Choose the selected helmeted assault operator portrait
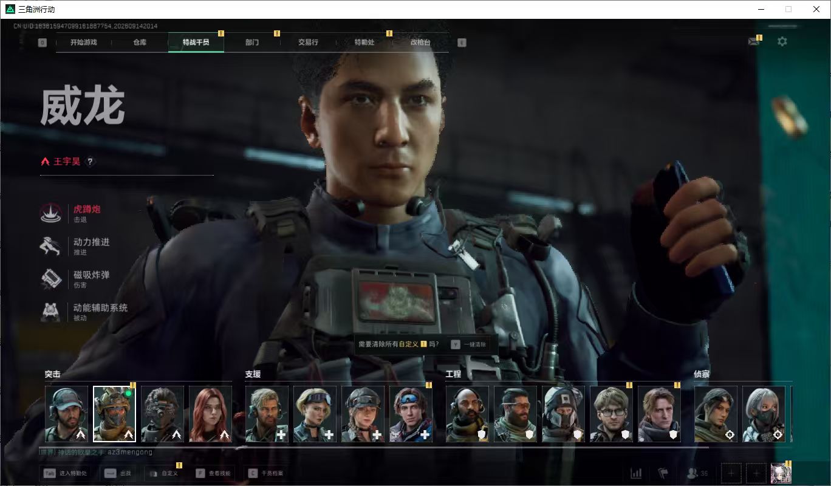 114,414
